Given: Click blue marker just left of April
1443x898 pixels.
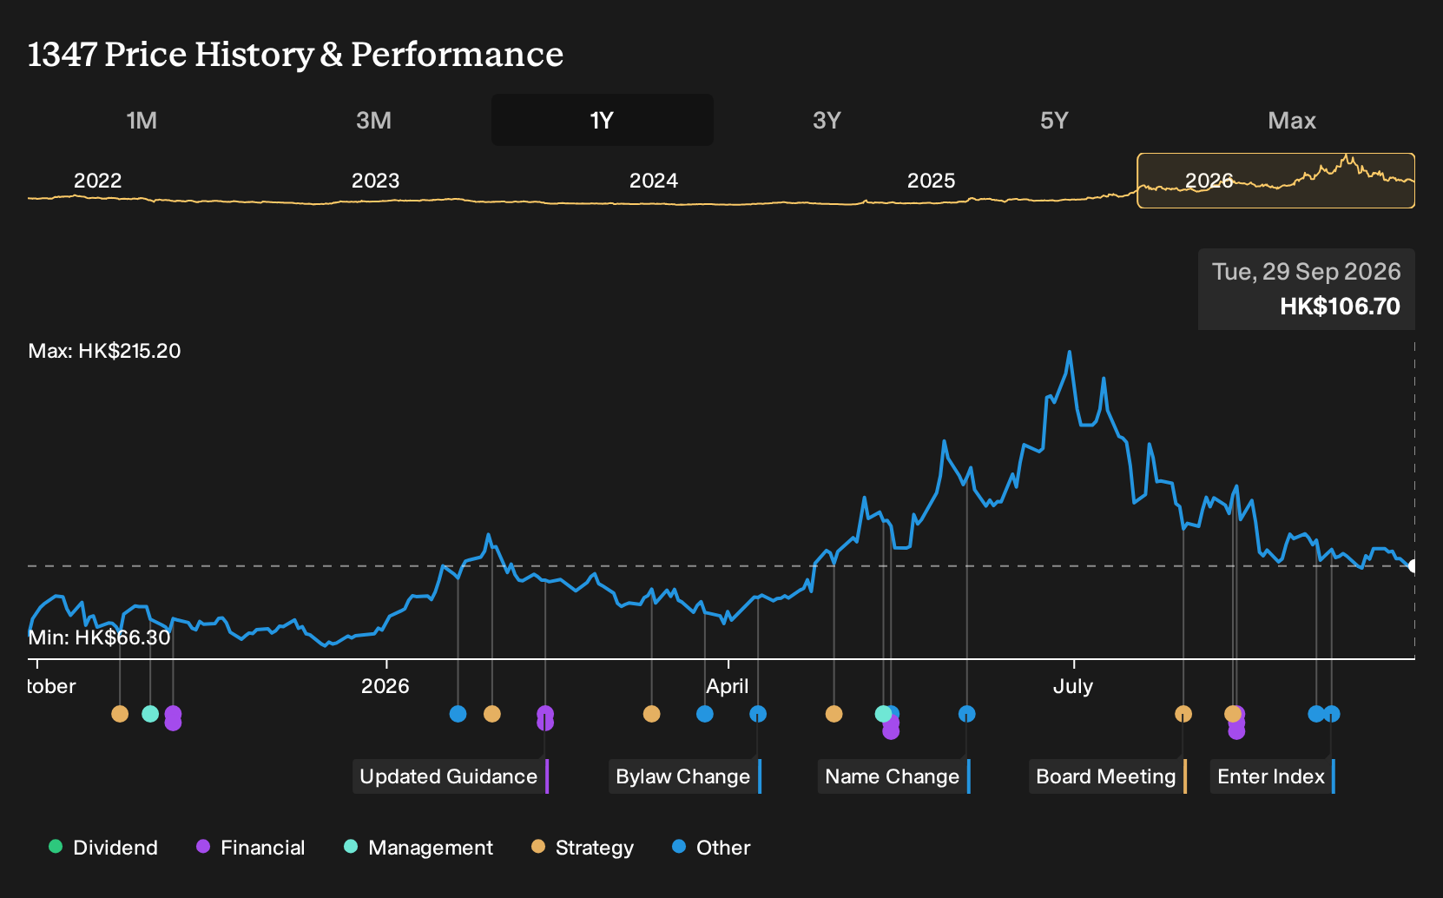Looking at the screenshot, I should coord(705,714).
